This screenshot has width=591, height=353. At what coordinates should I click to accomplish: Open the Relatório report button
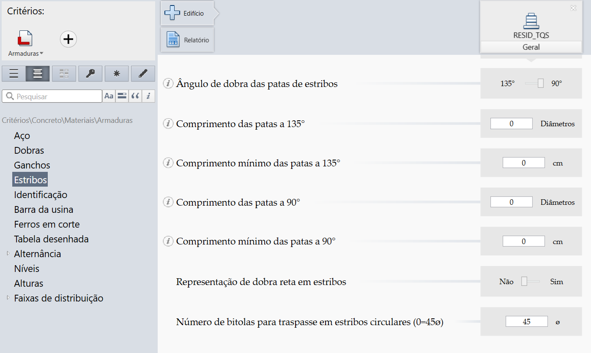tap(187, 40)
